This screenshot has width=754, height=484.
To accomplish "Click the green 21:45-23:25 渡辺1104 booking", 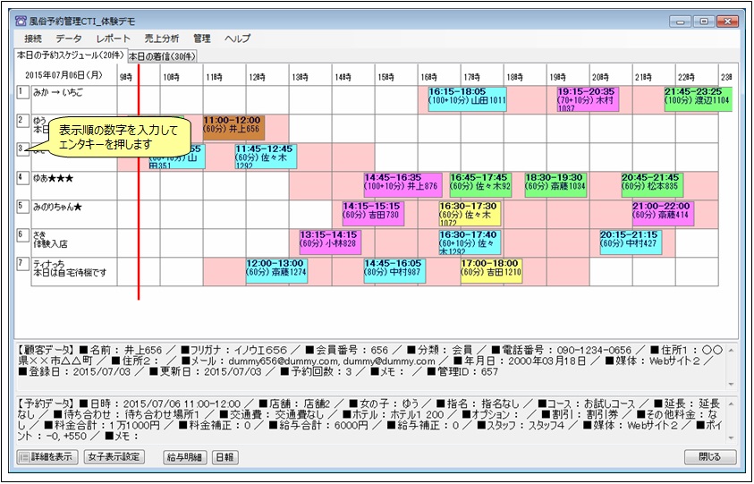I will (x=698, y=97).
